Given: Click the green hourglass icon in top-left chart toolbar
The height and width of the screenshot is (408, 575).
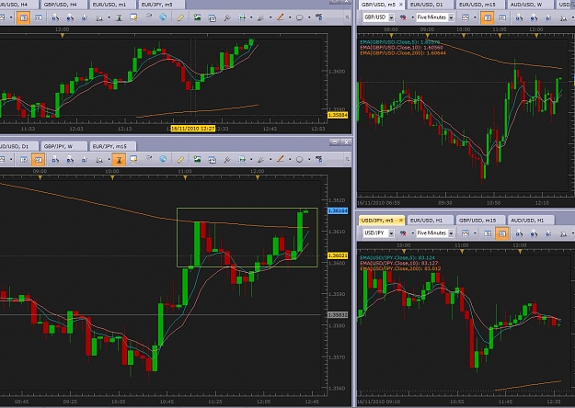Looking at the screenshot, I should point(120,17).
